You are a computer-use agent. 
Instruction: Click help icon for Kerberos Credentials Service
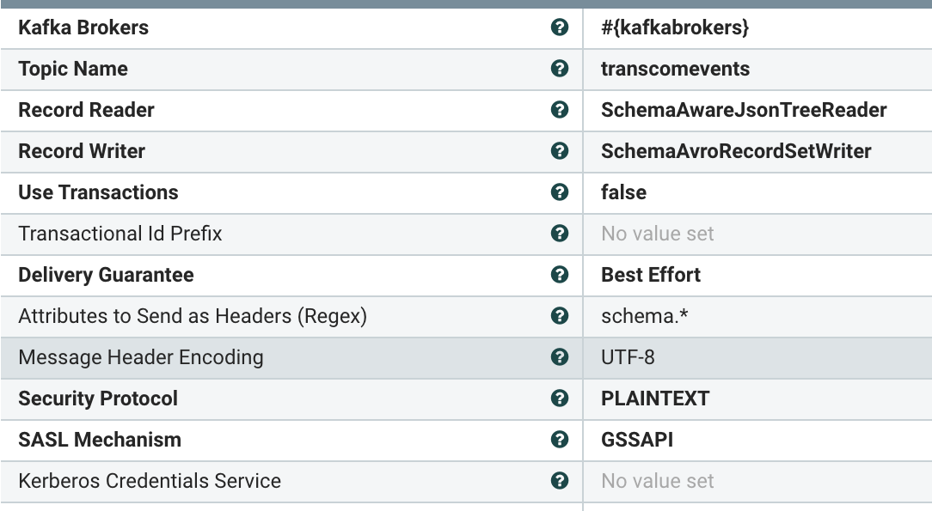click(560, 481)
